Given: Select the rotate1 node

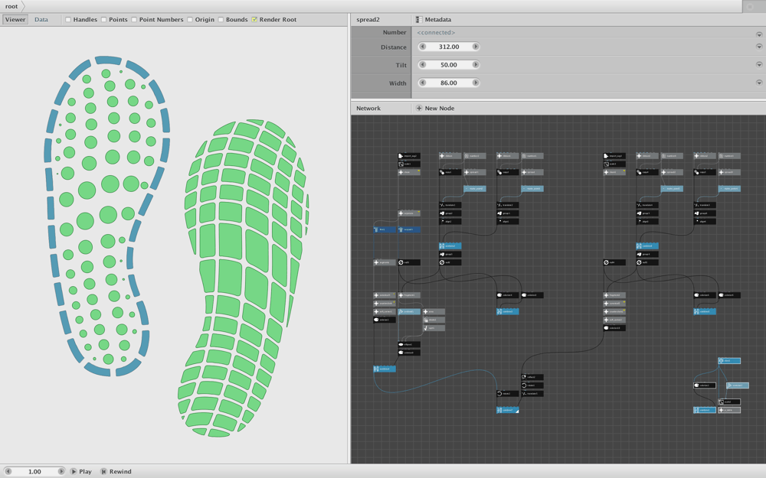Looking at the screenshot, I should coord(532,385).
